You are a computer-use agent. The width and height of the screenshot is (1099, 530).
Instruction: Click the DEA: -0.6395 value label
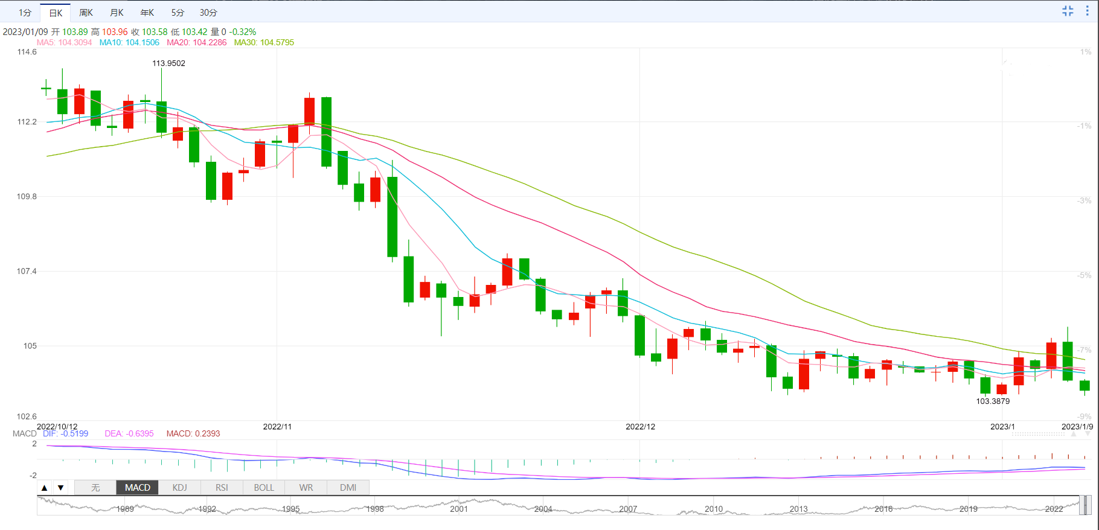(x=129, y=433)
